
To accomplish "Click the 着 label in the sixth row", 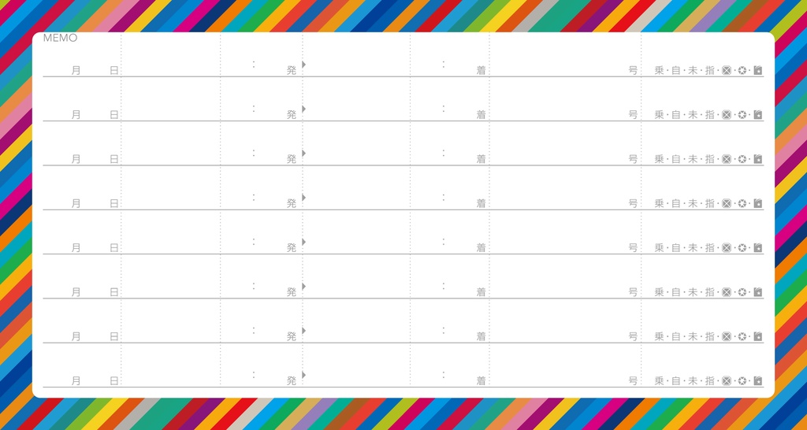I will pos(481,292).
